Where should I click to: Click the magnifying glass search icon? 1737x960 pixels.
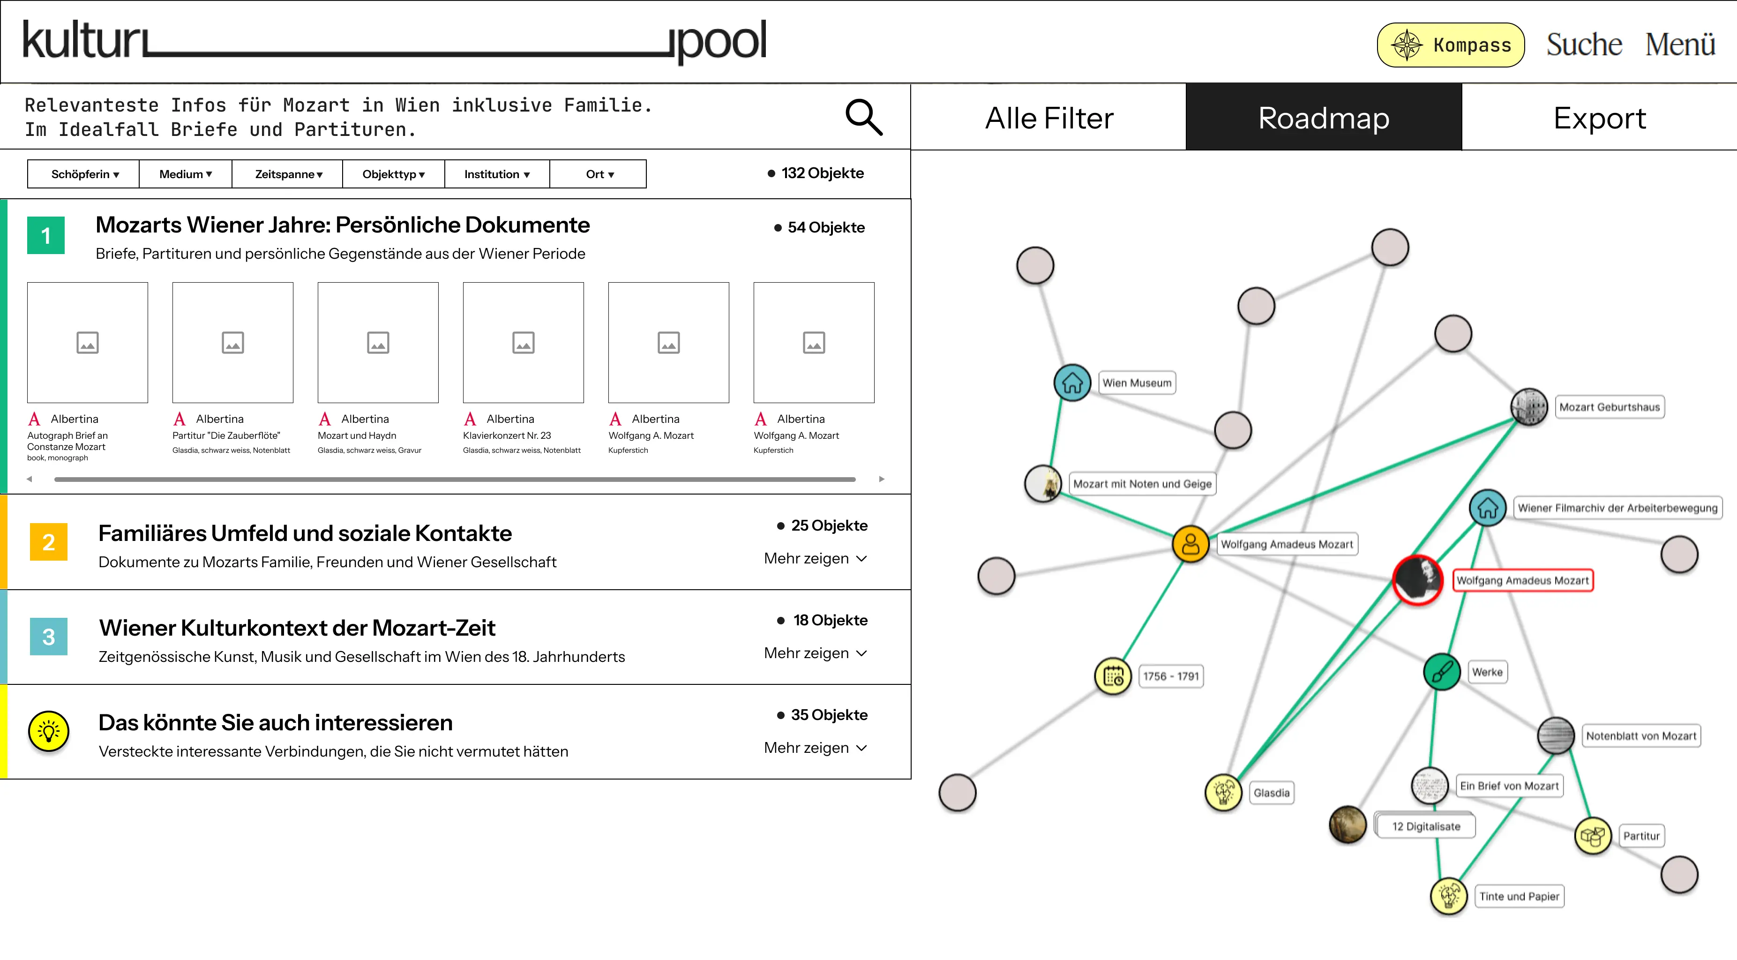tap(864, 117)
